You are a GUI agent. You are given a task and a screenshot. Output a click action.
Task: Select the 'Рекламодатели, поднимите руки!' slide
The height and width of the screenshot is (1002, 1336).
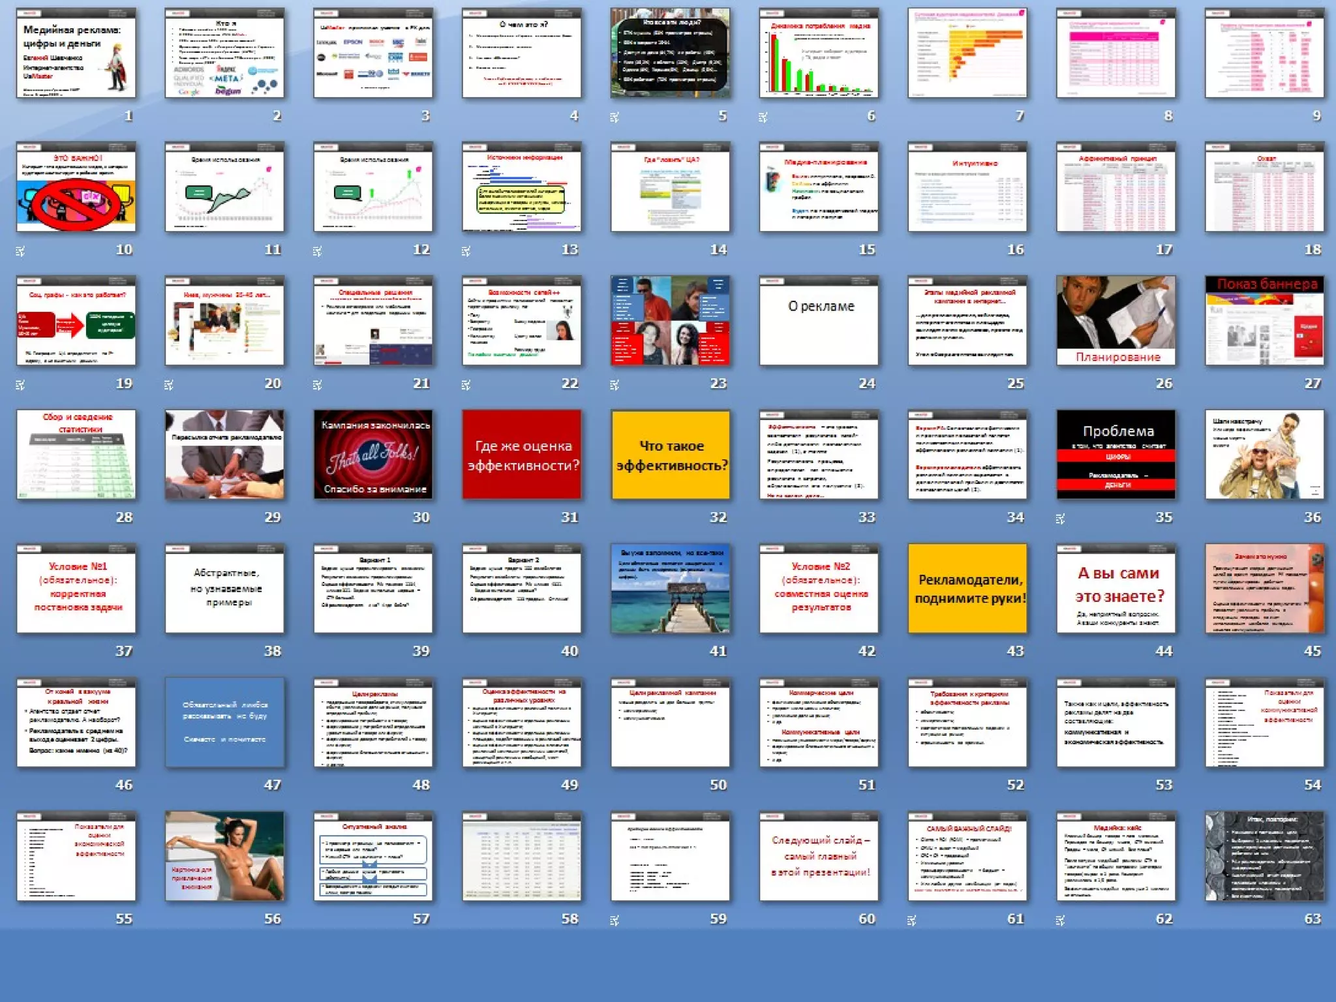(x=967, y=588)
